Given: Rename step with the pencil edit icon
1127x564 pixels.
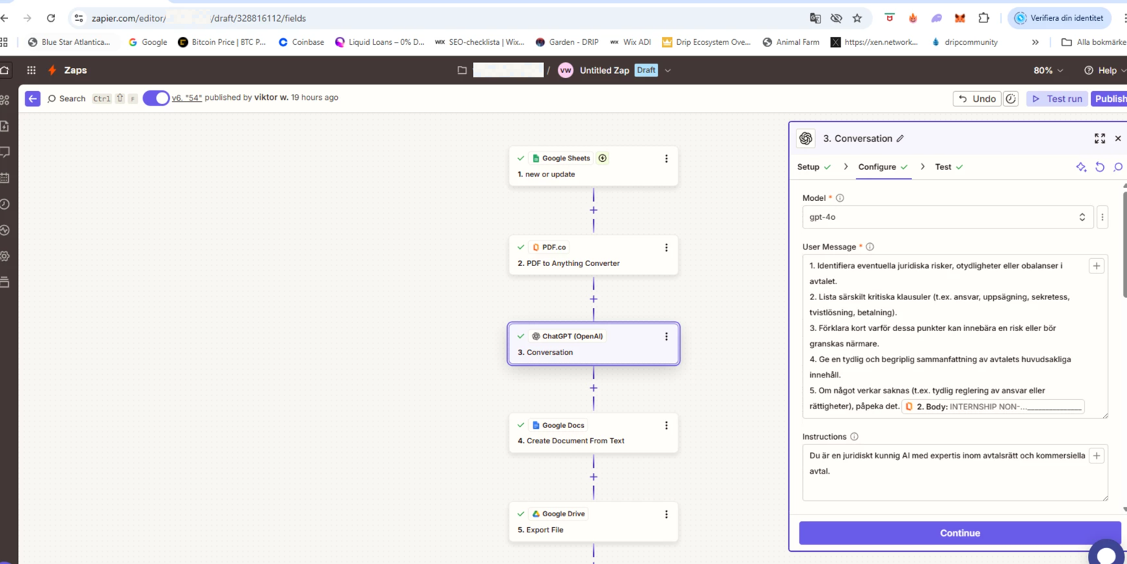Looking at the screenshot, I should (900, 139).
